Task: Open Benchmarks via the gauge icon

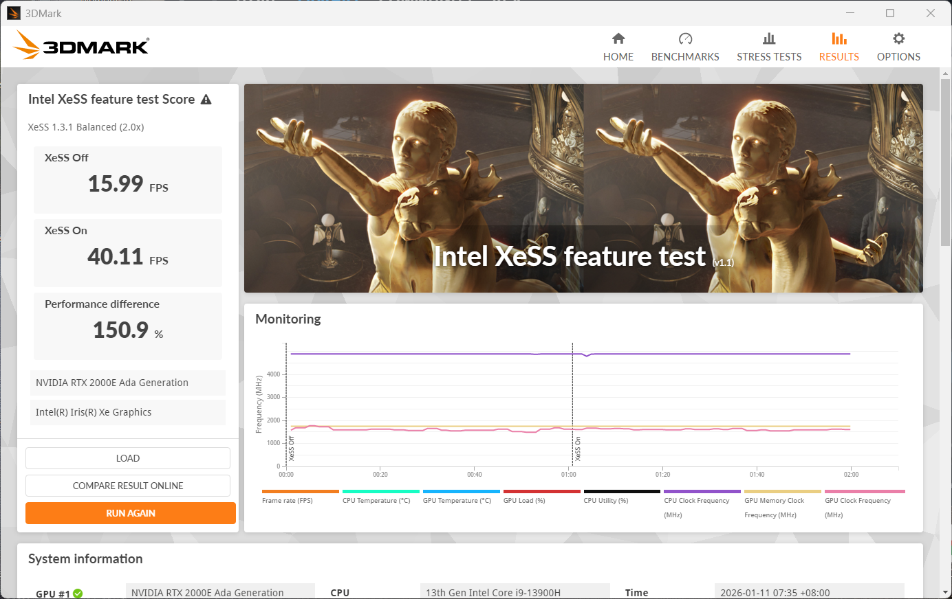Action: [x=685, y=38]
